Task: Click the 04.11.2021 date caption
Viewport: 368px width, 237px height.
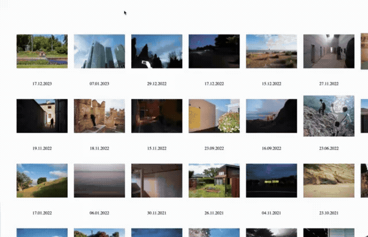Action: coord(271,213)
